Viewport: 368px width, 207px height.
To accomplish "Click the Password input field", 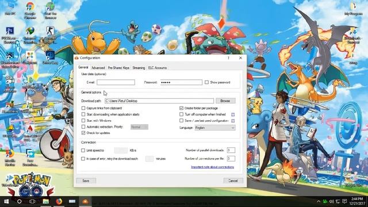I will pos(181,82).
